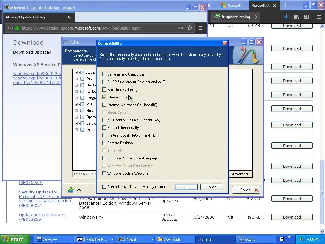This screenshot has width=325, height=244.
Task: Bookmark page with star icon
Action: click(190, 28)
